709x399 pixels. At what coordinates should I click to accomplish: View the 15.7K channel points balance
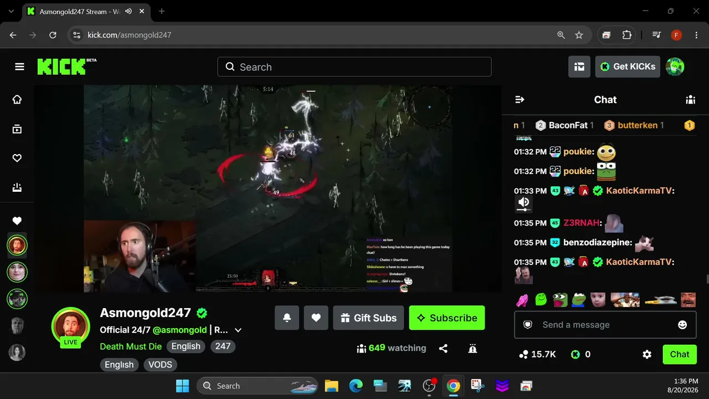pos(537,354)
